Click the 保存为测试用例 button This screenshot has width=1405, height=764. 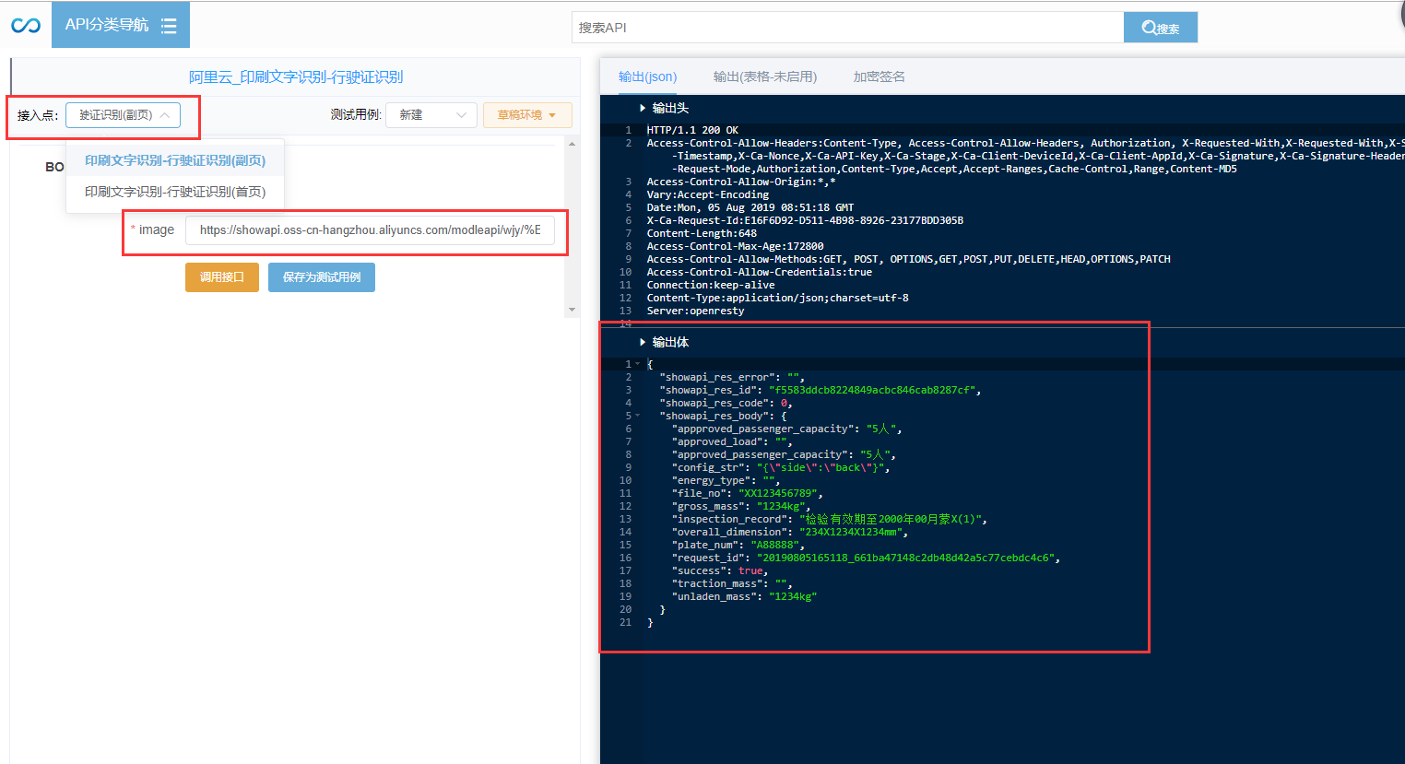(x=322, y=276)
